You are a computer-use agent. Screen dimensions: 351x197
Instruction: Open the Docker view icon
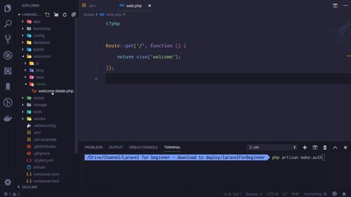(8, 118)
